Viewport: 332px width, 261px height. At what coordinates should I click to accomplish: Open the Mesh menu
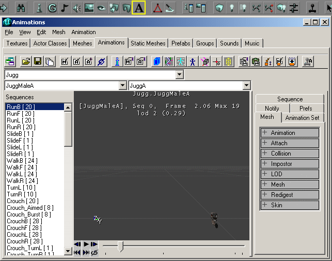coord(58,32)
